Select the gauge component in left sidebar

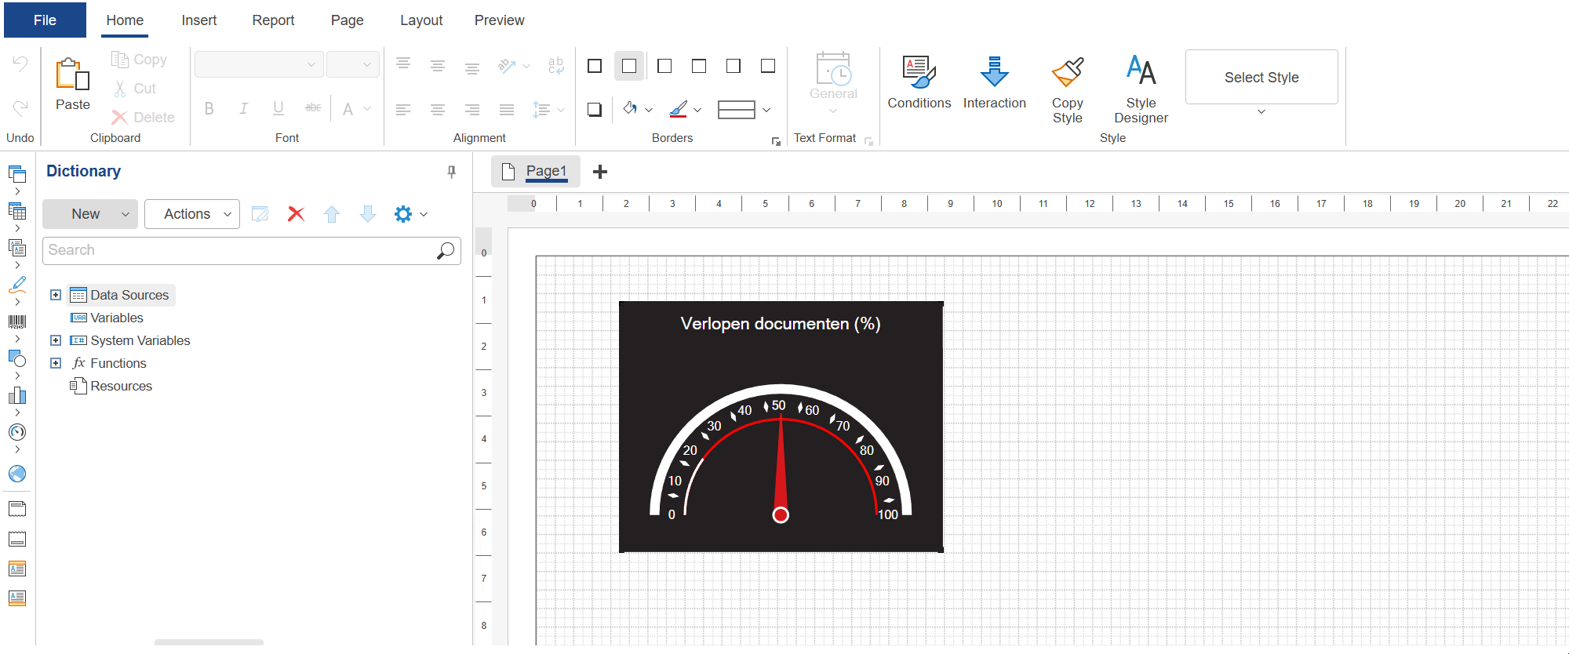(x=17, y=432)
